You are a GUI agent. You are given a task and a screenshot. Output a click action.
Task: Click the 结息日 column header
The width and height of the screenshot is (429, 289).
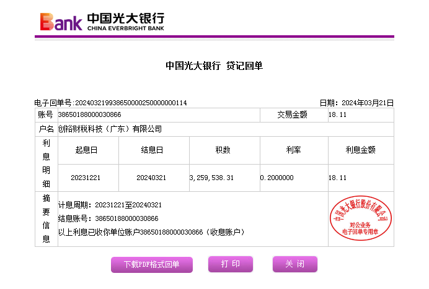pyautogui.click(x=152, y=150)
